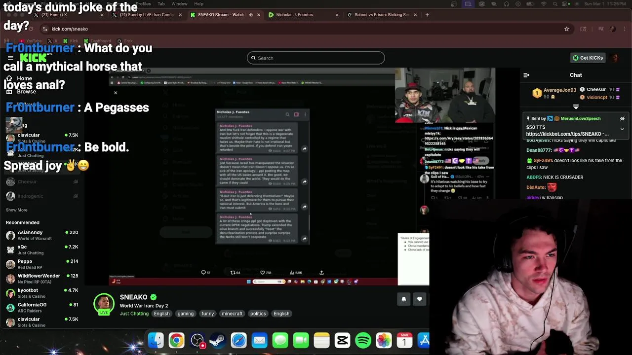632x355 pixels.
Task: Open CaliforniaOG's recommended channel
Action: (x=42, y=308)
